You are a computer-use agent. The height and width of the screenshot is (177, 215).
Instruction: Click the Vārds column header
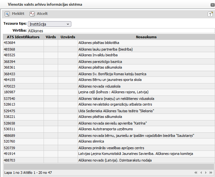[51, 37]
